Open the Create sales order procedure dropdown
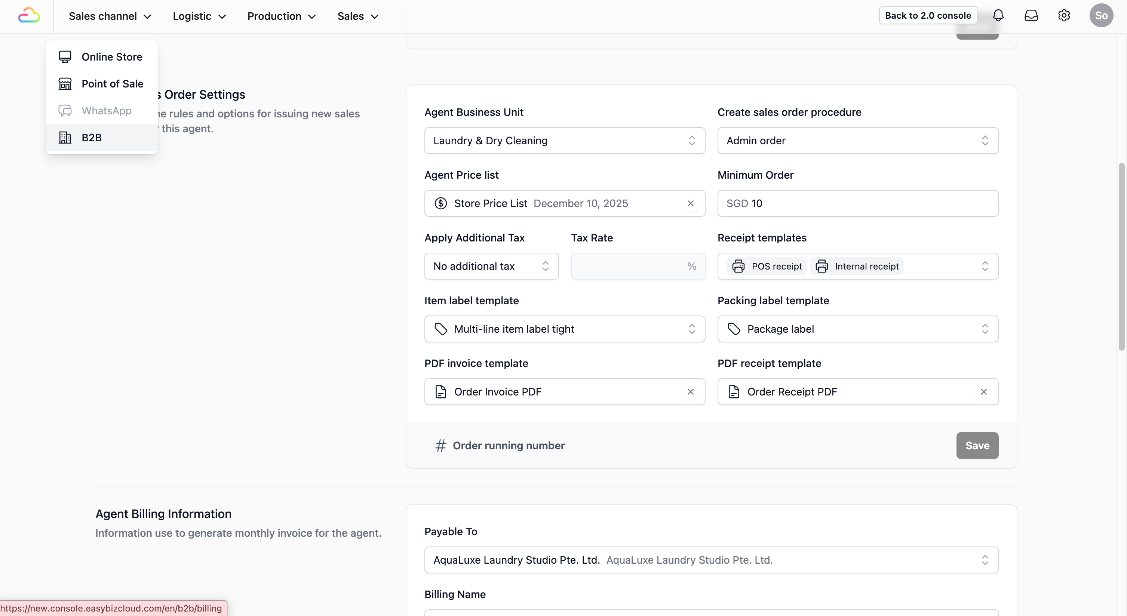Viewport: 1127px width, 616px height. pos(857,141)
